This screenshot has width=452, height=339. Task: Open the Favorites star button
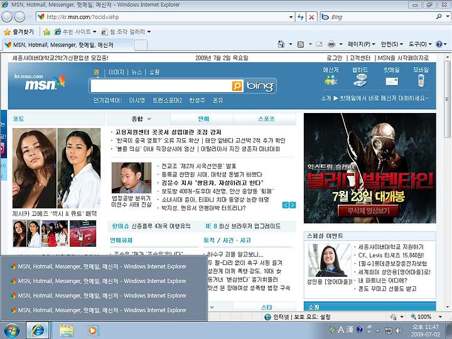[19, 32]
